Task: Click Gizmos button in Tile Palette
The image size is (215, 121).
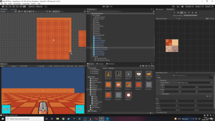Action: (212, 19)
